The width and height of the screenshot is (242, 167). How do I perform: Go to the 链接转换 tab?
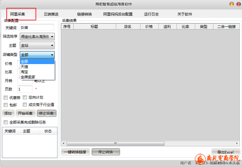tap(85, 14)
